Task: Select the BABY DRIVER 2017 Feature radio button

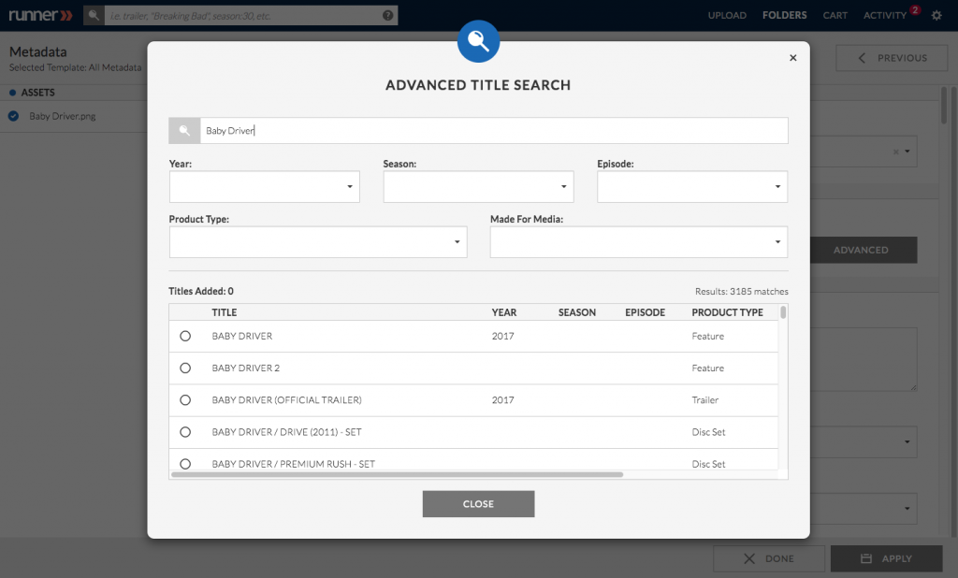Action: coord(185,336)
